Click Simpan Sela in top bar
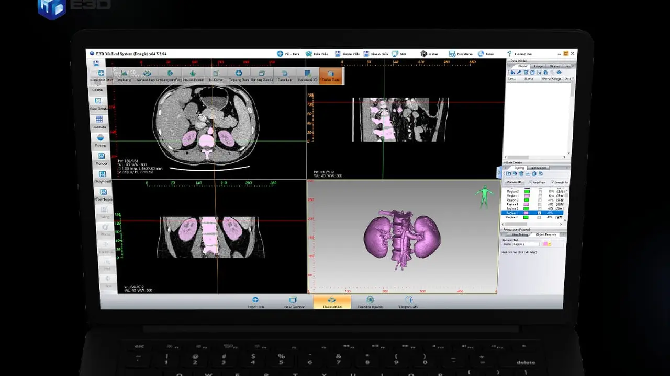 (376, 54)
